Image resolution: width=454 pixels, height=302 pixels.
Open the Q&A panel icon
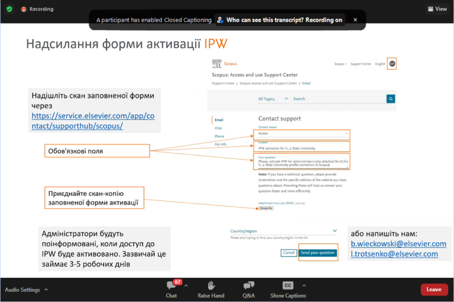[x=249, y=285]
